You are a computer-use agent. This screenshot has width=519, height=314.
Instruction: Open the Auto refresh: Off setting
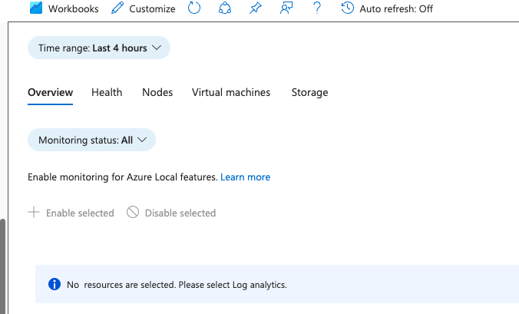tap(396, 8)
